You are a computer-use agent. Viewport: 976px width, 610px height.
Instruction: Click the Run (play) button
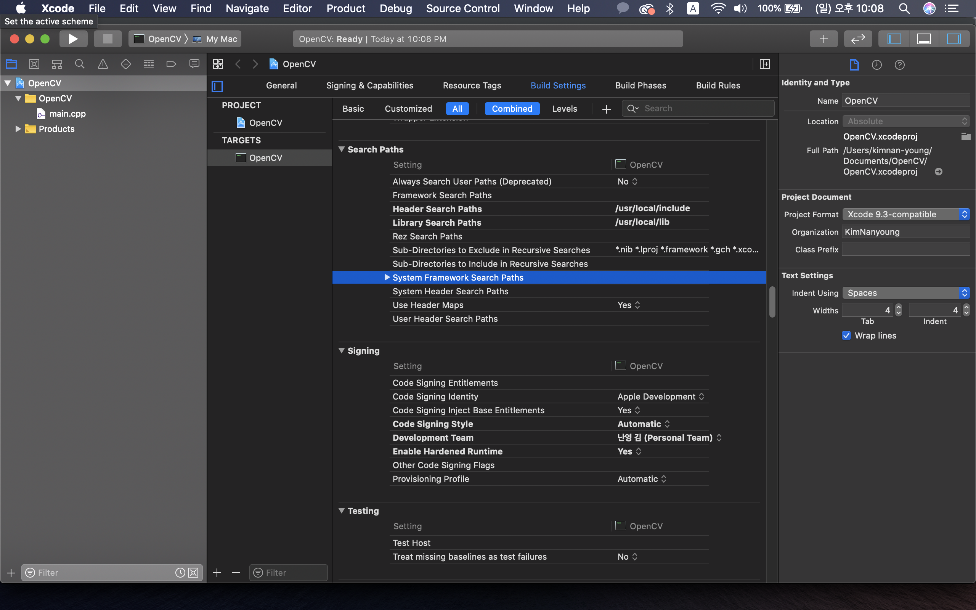pyautogui.click(x=73, y=39)
